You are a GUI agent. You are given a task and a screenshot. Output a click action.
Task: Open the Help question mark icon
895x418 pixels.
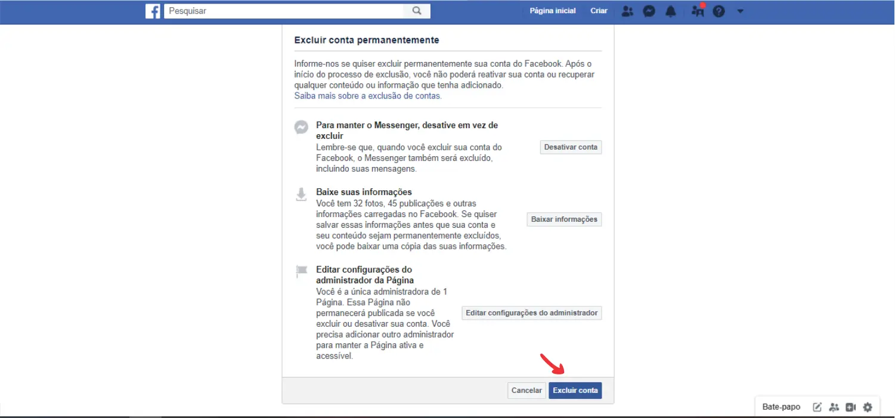[x=719, y=11]
